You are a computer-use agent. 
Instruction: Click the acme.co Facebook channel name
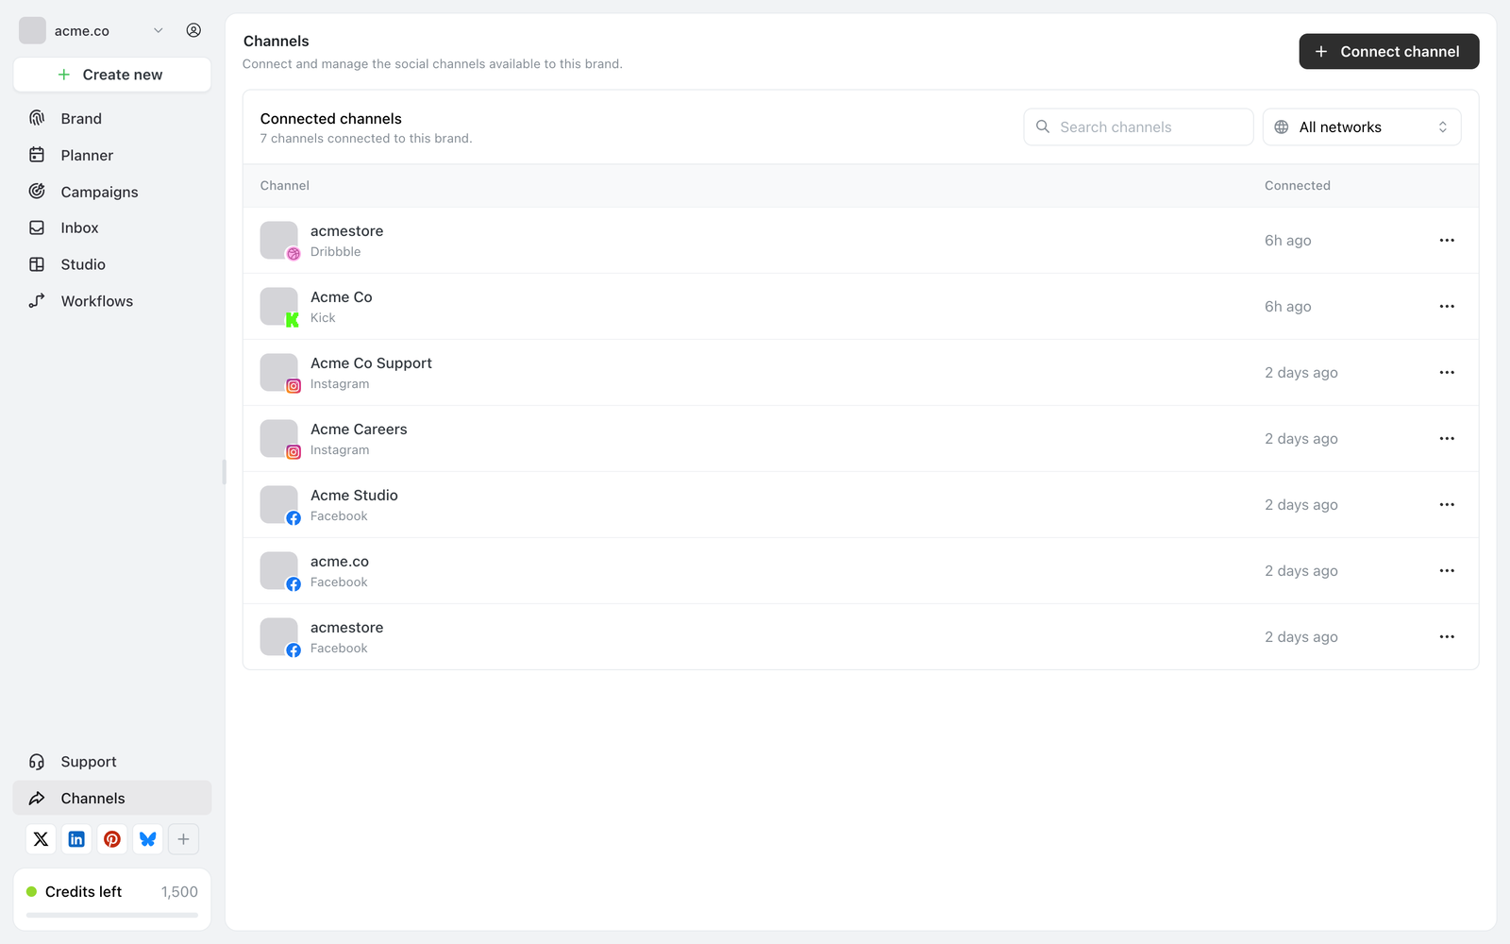click(x=340, y=562)
